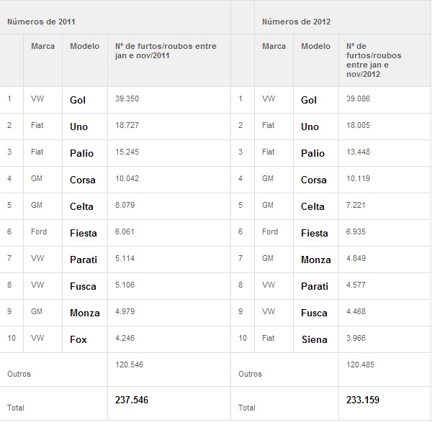Click the 2011 Palio value 15.245
Viewport: 432px width, 422px height.
coord(127,152)
